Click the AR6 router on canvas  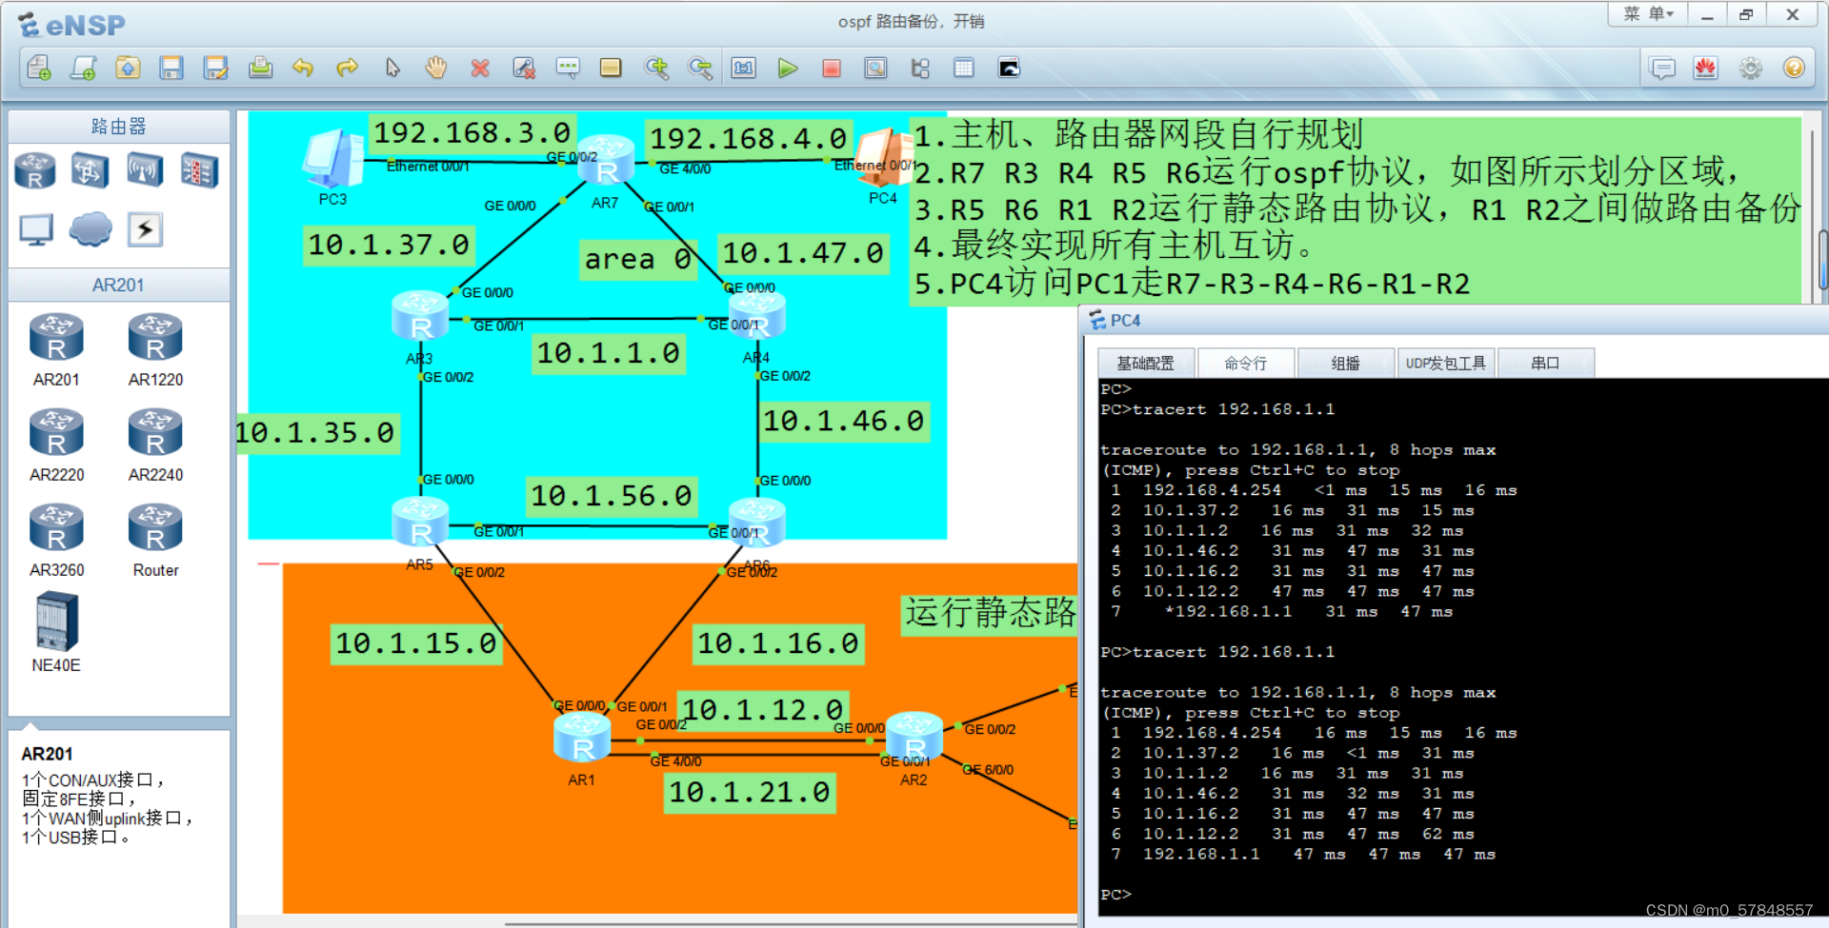coord(757,523)
